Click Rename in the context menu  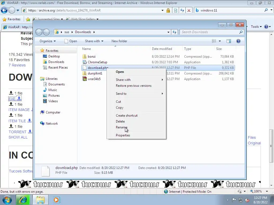(122, 127)
